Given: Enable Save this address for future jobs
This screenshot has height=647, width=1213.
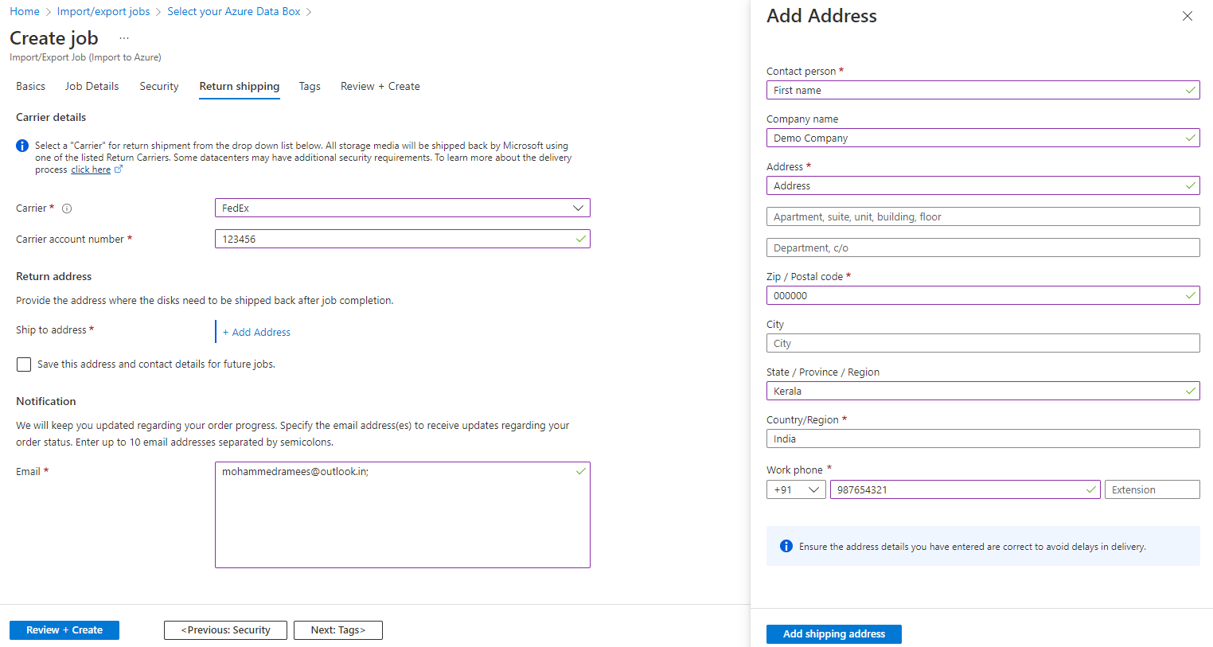Looking at the screenshot, I should (x=24, y=364).
